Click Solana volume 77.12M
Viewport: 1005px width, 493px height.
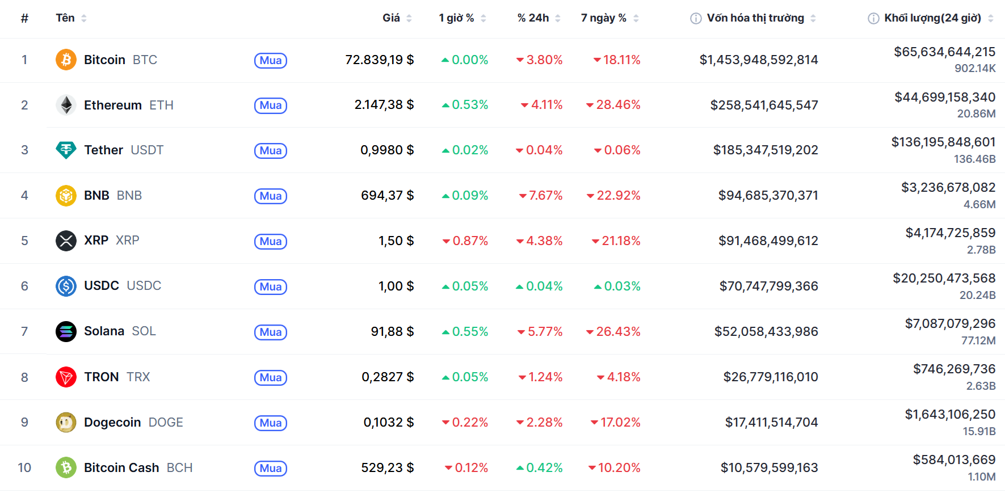pos(978,340)
